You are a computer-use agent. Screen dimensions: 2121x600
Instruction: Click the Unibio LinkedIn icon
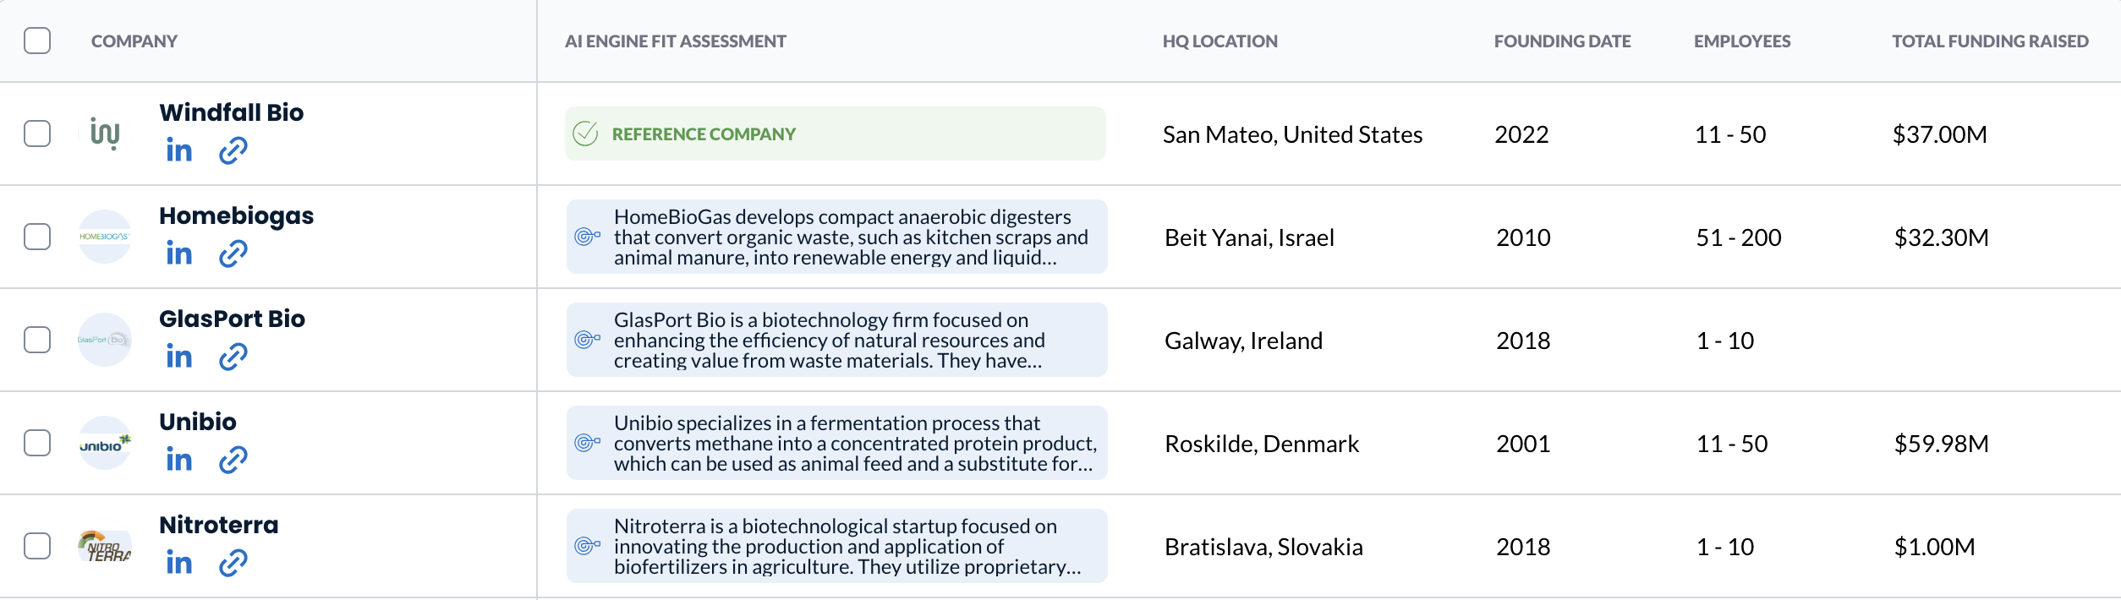pyautogui.click(x=179, y=460)
